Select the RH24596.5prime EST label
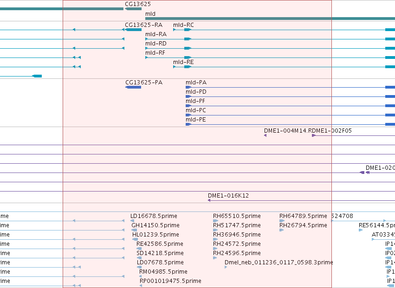This screenshot has height=288, width=395. [x=237, y=253]
